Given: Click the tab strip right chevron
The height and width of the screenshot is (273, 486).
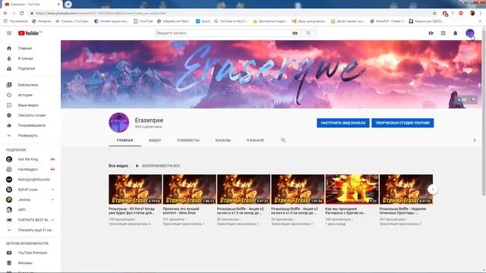Looking at the screenshot, I should [x=475, y=140].
